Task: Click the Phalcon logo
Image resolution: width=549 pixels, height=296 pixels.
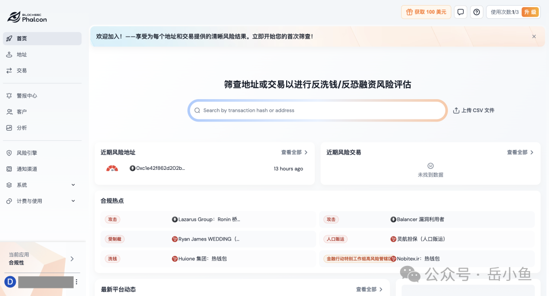Action: coord(27,17)
